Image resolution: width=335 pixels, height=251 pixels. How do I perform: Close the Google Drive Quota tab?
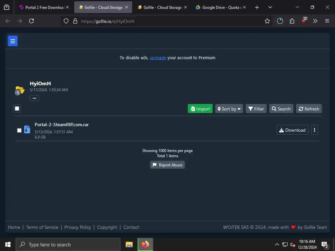click(x=244, y=7)
